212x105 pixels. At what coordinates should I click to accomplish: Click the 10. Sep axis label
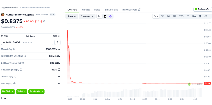[x=107, y=99]
